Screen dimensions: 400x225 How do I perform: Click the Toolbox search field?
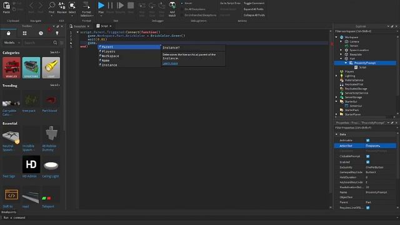coord(37,42)
